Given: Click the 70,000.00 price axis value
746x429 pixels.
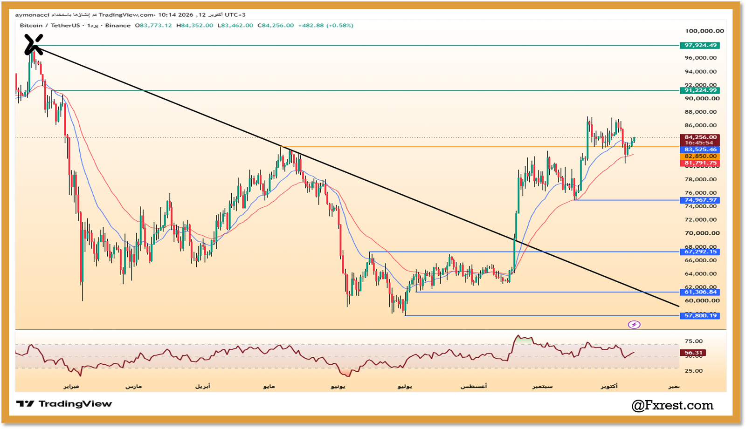Looking at the screenshot, I should click(702, 233).
